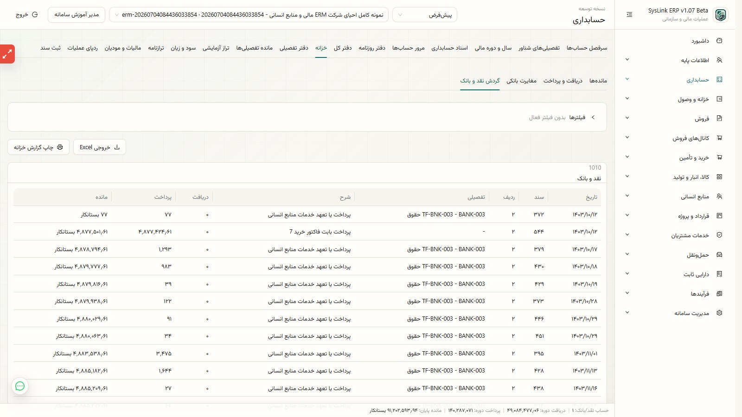Click the sidebar collapse menu icon
This screenshot has width=742, height=417.
[629, 15]
